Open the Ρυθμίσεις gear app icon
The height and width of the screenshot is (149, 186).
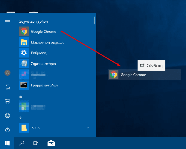tap(24, 53)
